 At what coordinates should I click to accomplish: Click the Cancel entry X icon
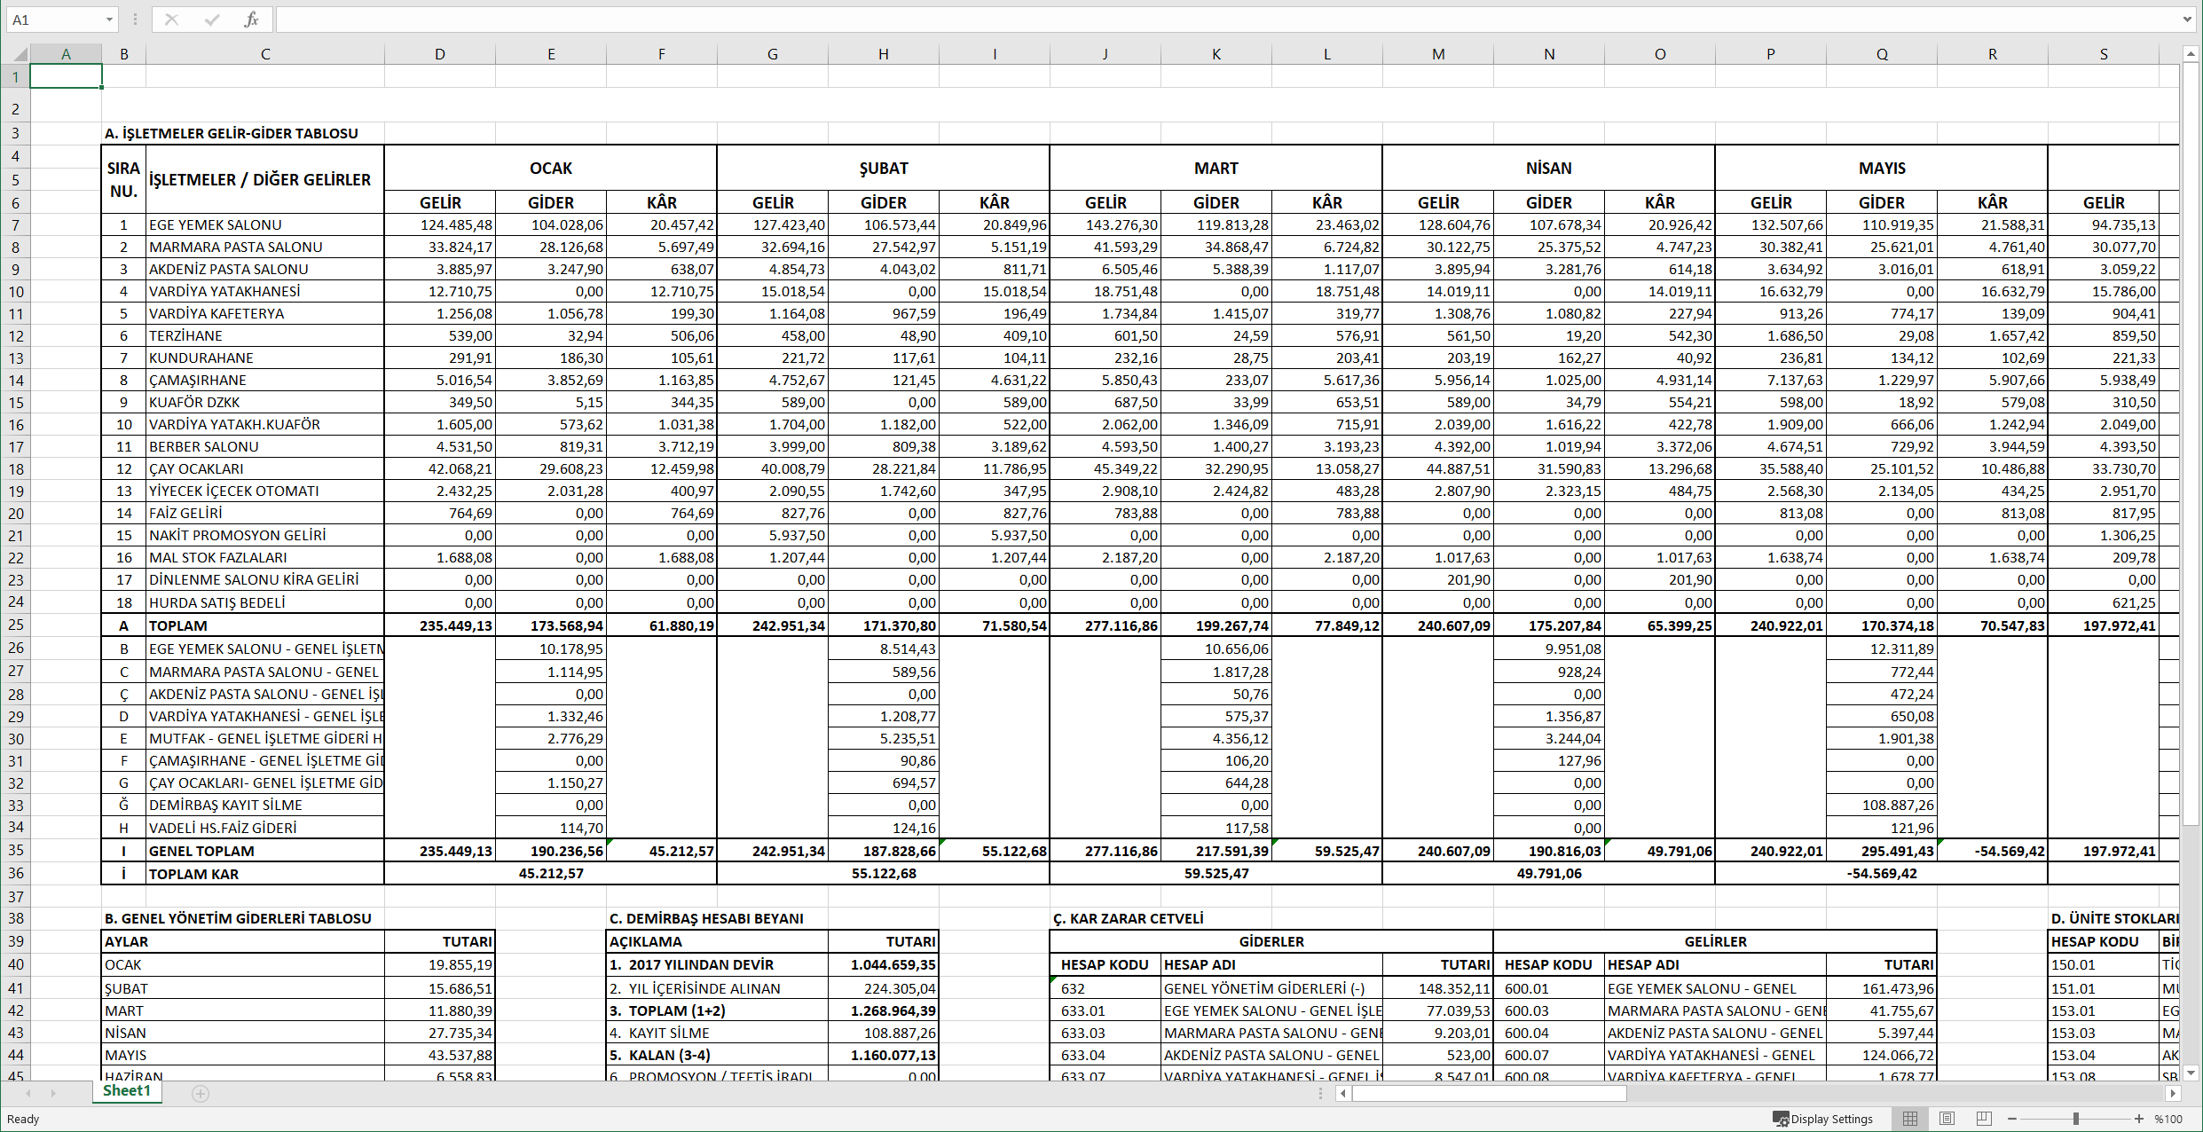point(171,20)
